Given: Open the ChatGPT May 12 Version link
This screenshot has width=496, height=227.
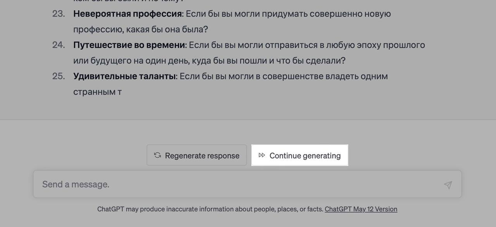Looking at the screenshot, I should (x=361, y=209).
